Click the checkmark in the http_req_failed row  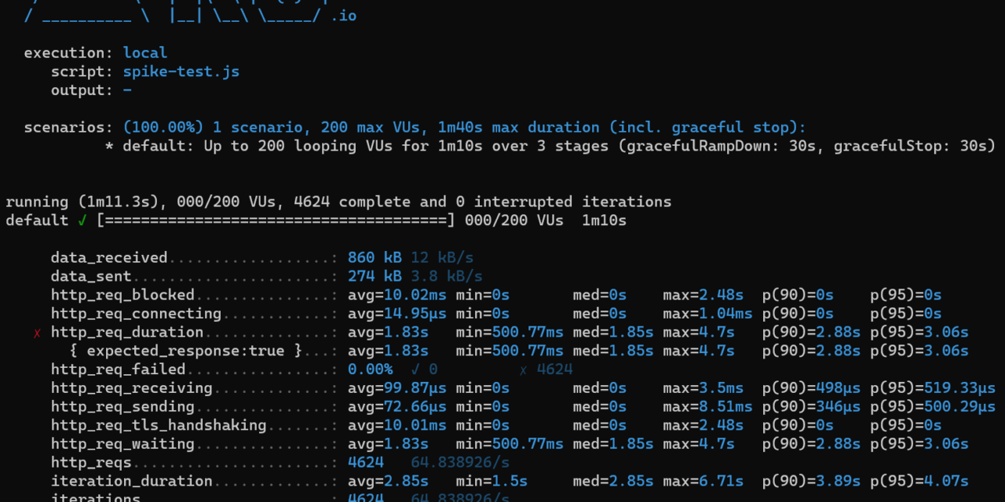[415, 369]
